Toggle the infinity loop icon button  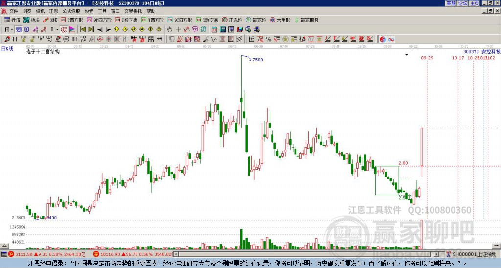391,39
